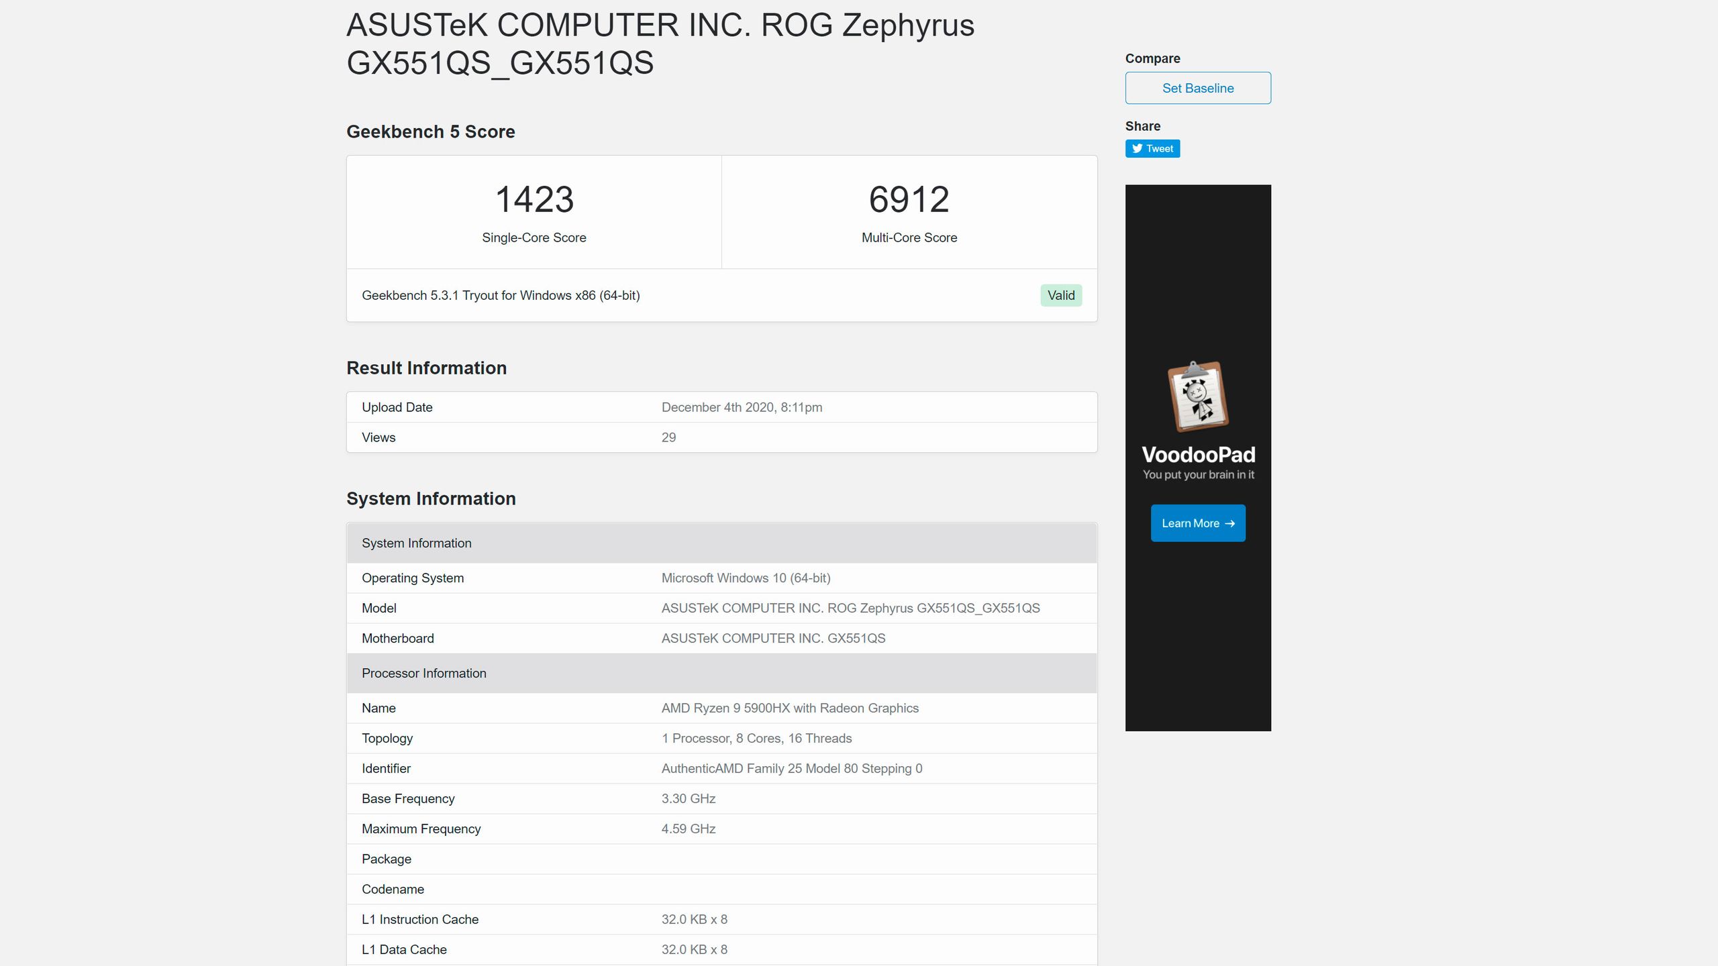The height and width of the screenshot is (966, 1718).
Task: Click the Set Baseline button
Action: point(1197,87)
